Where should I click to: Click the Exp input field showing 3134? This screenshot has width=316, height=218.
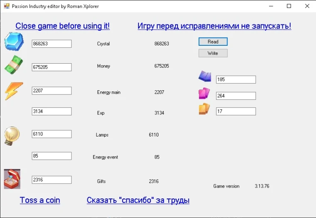pyautogui.click(x=52, y=111)
